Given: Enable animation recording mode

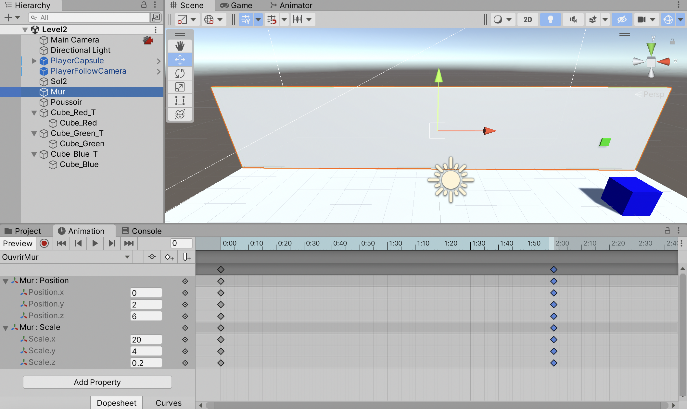Looking at the screenshot, I should tap(44, 243).
